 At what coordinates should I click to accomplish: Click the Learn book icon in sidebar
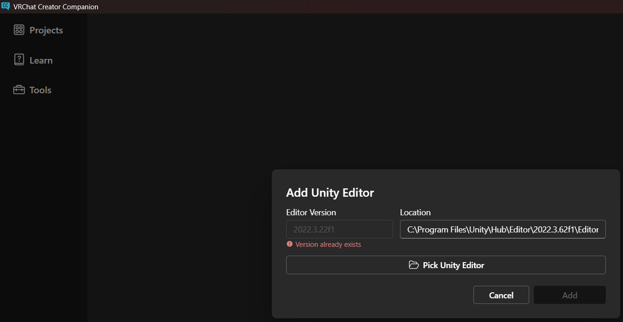click(19, 60)
